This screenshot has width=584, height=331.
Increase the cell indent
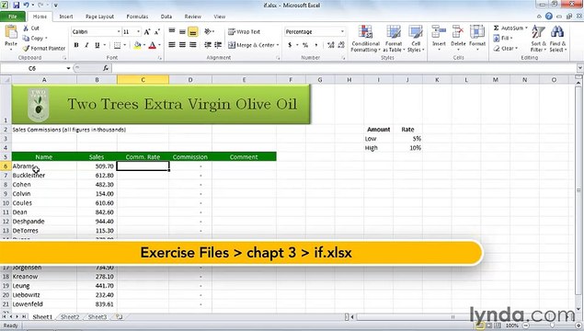tap(218, 45)
